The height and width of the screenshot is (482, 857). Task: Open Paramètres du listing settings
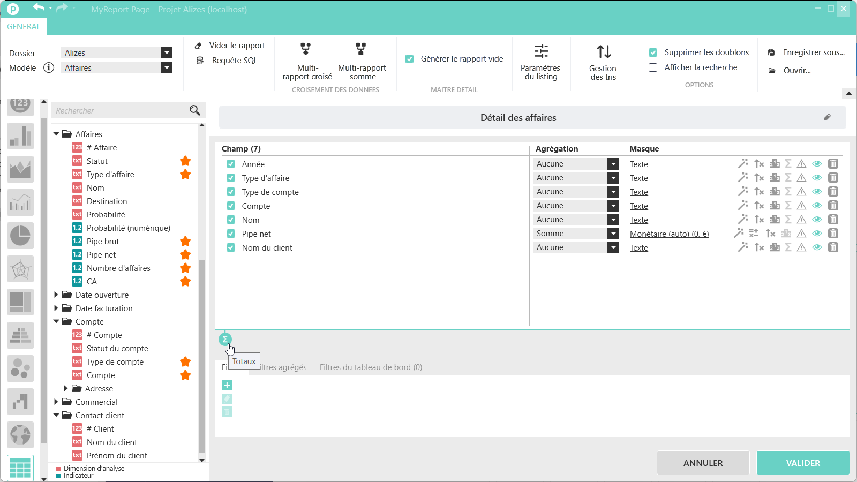click(x=540, y=62)
